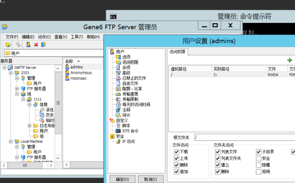Open 已禁止的文件 settings page
The image size is (295, 183).
[134, 78]
